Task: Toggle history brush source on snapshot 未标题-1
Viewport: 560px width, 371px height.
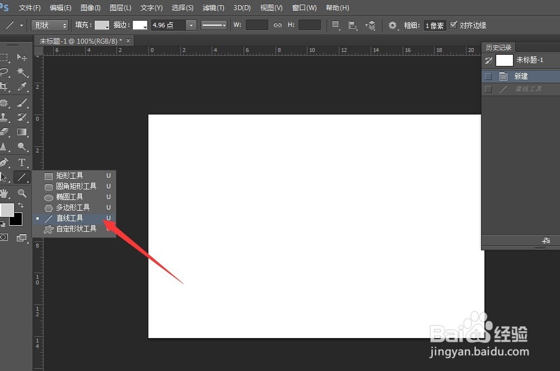Action: (x=488, y=60)
